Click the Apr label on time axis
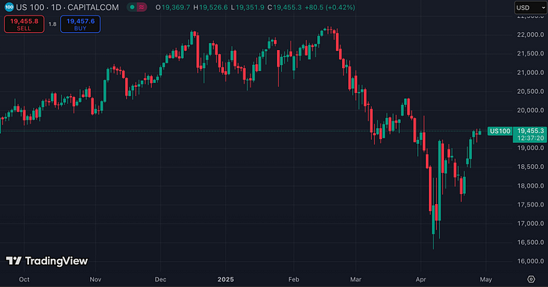 (x=421, y=279)
